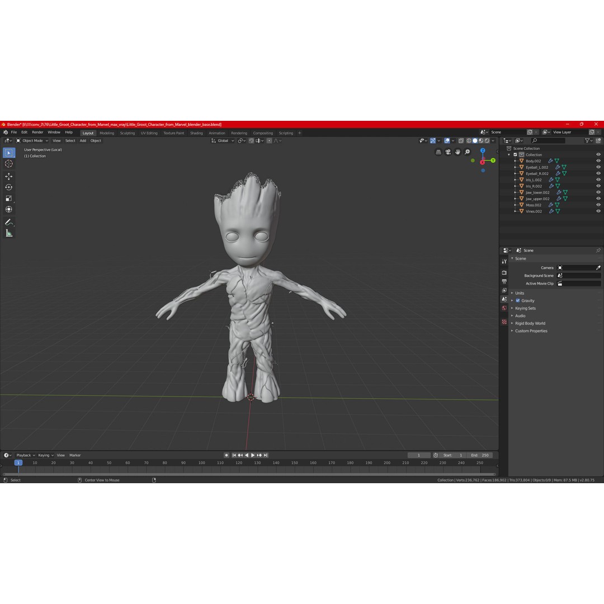604x604 pixels.
Task: Click the Camera eyedropper icon
Action: [598, 268]
